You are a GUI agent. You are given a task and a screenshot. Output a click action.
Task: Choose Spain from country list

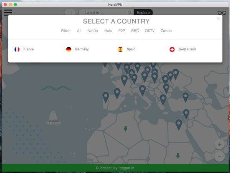click(x=131, y=49)
